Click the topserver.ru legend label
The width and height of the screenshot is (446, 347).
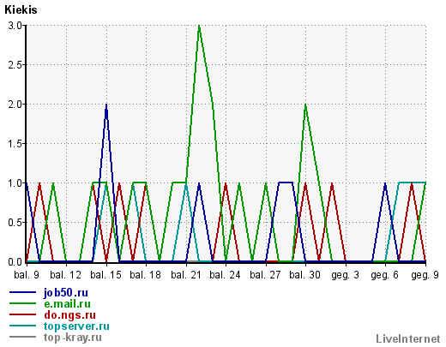pos(76,326)
